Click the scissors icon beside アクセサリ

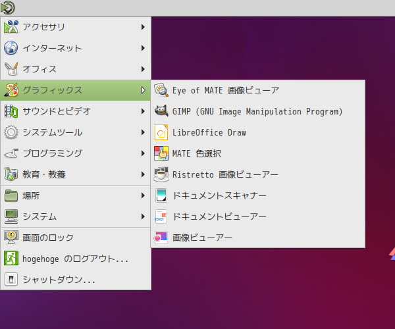coord(11,27)
